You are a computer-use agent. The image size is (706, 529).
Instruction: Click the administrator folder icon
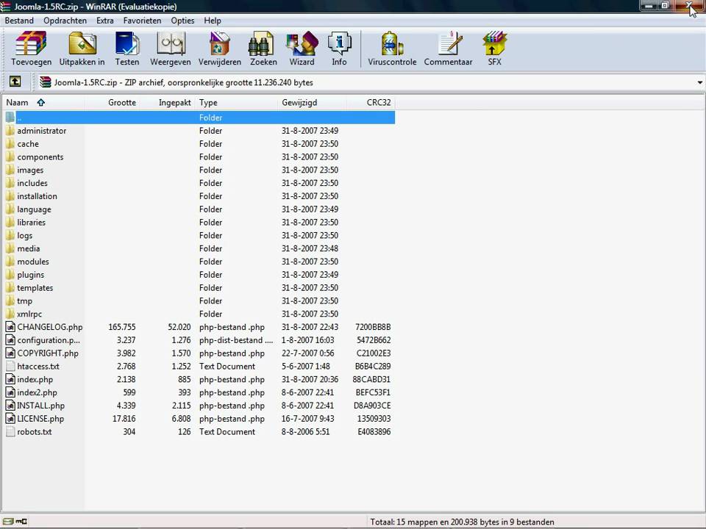(10, 131)
